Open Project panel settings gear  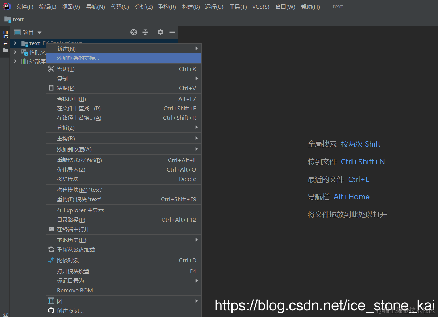coord(160,32)
